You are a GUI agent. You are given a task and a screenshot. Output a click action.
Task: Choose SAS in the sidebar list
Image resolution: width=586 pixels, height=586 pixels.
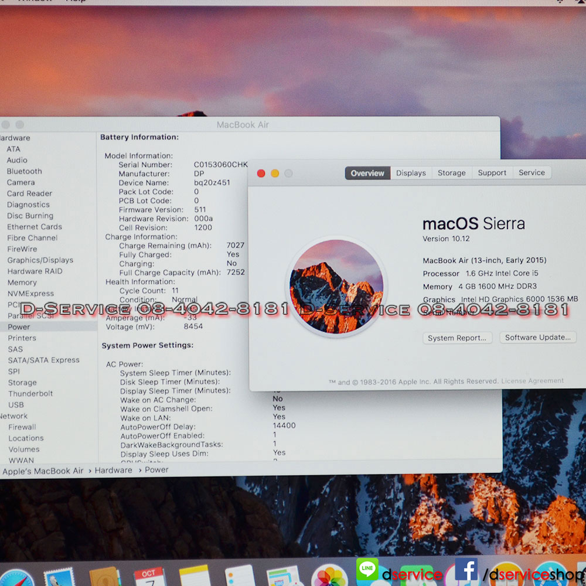click(15, 349)
